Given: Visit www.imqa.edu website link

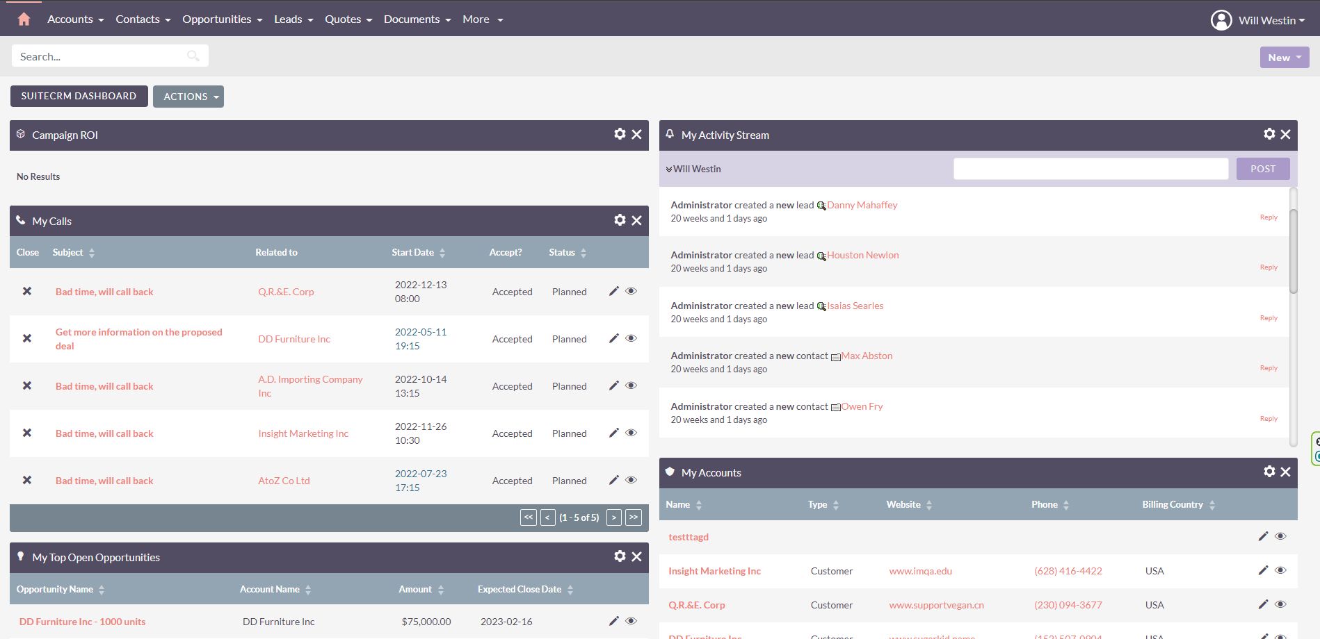Looking at the screenshot, I should click(x=921, y=571).
